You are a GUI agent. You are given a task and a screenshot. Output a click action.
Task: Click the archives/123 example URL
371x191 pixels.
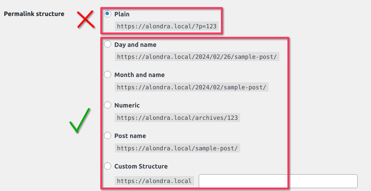177,118
